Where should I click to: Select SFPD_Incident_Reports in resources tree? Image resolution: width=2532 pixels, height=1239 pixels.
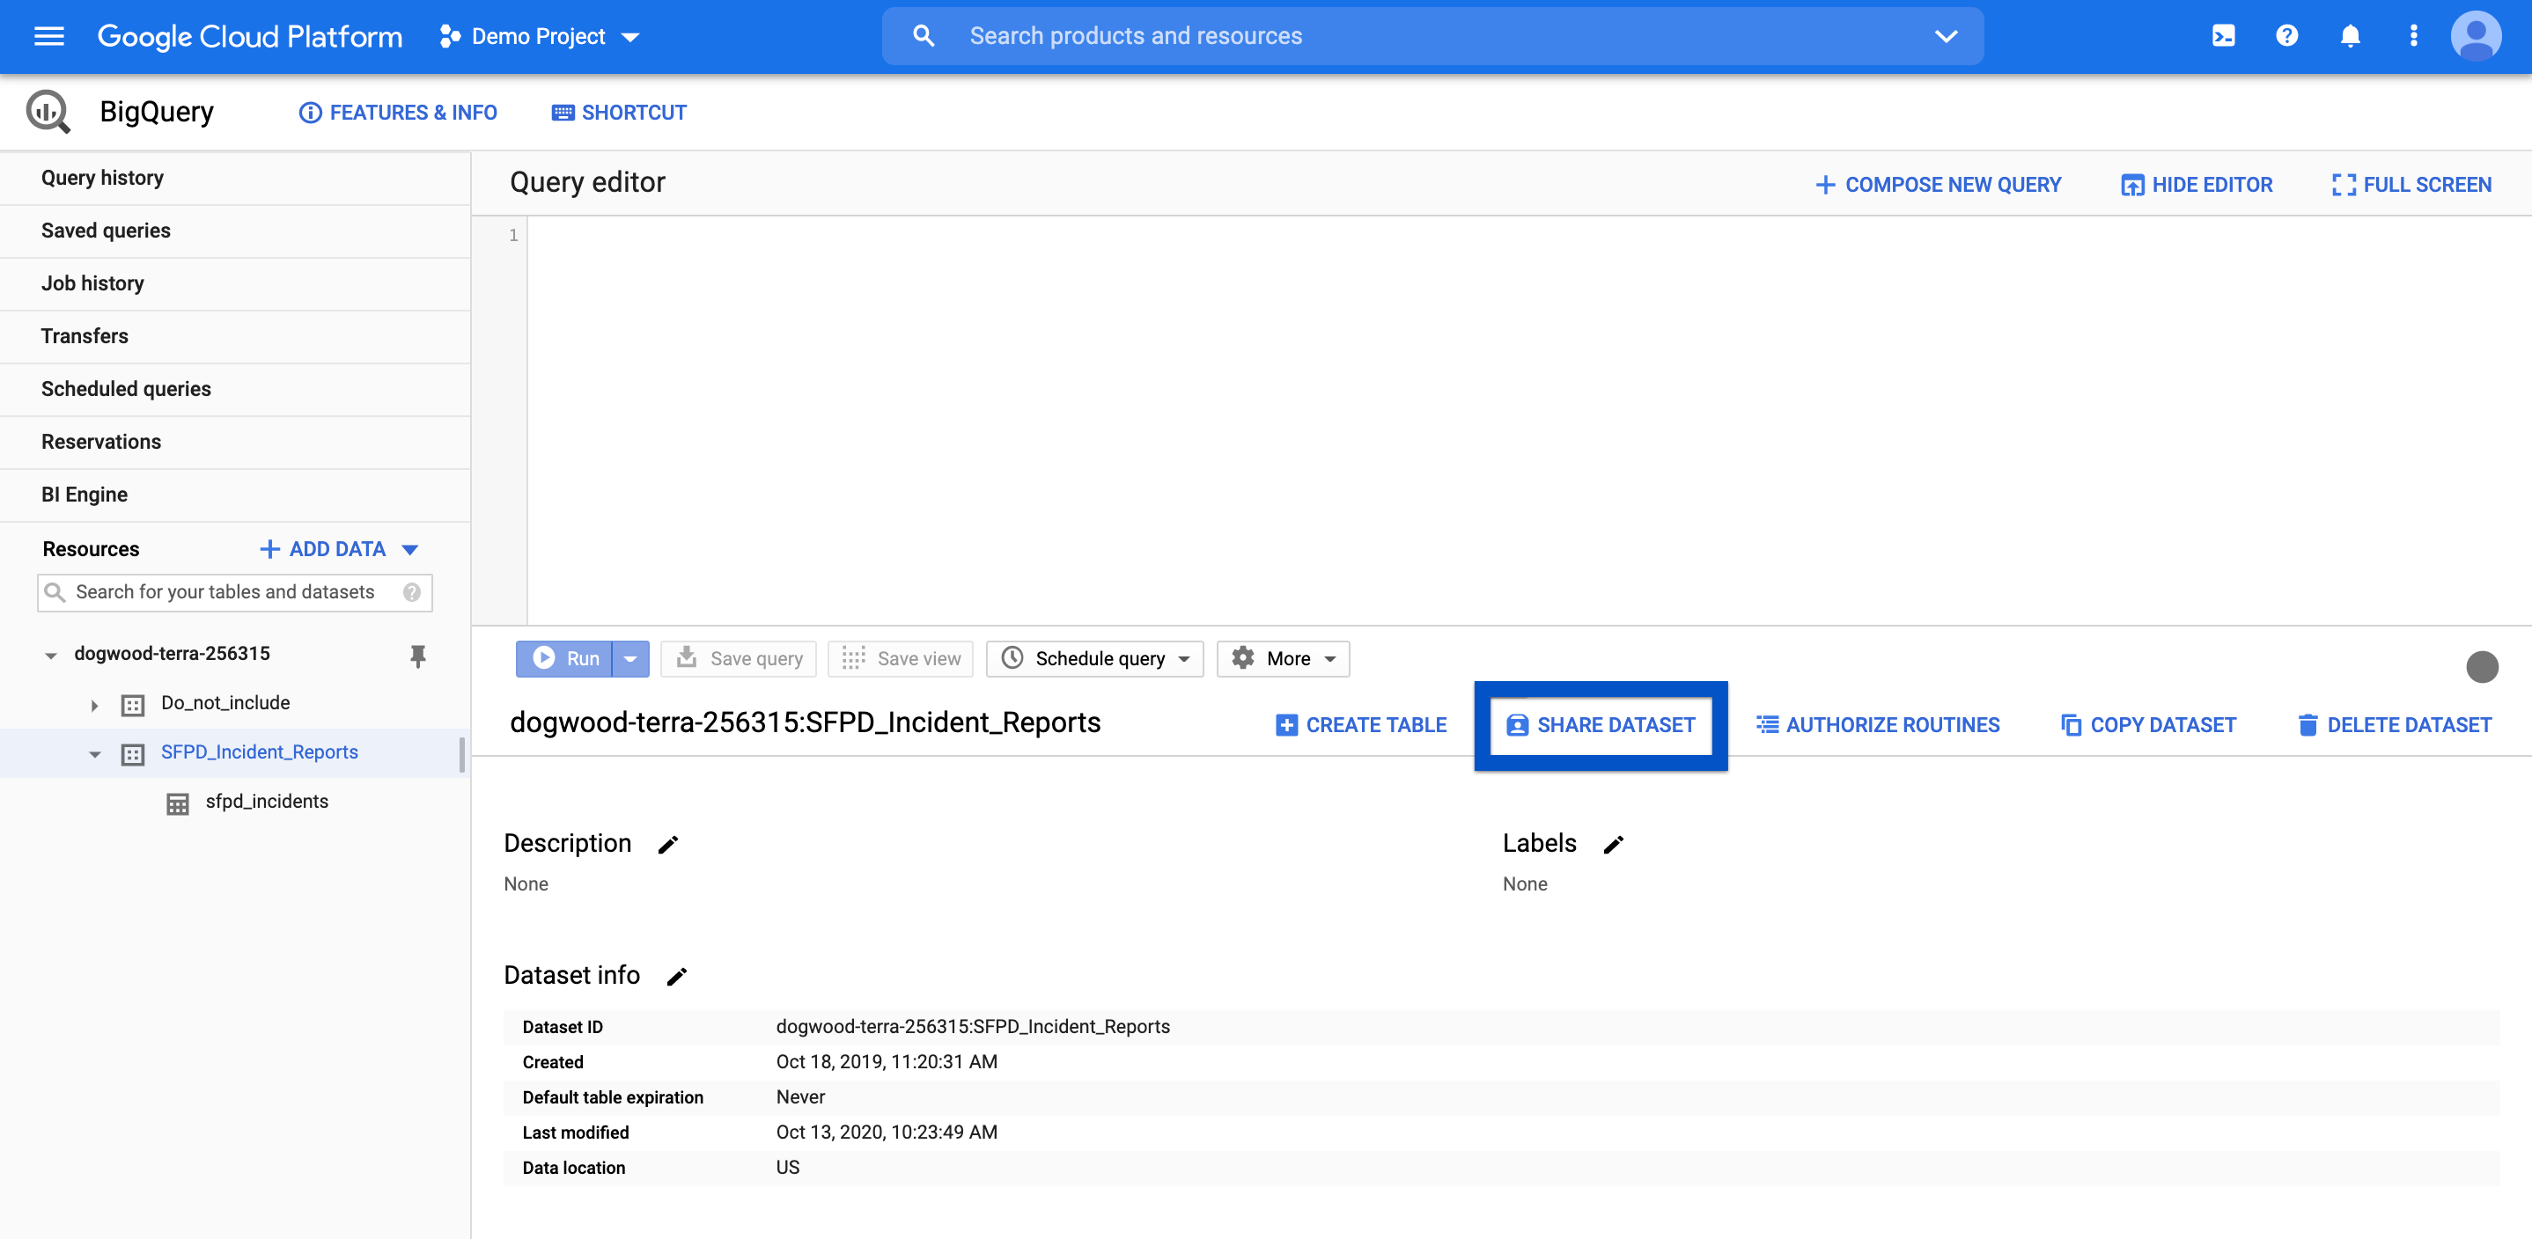(260, 752)
